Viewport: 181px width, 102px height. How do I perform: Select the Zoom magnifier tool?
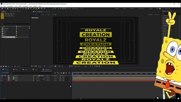tap(10, 8)
